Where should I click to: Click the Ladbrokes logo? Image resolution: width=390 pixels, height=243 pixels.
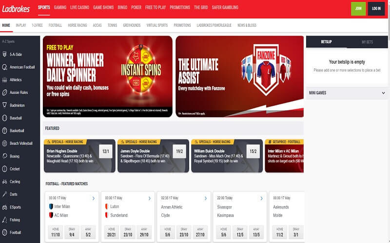coord(16,9)
